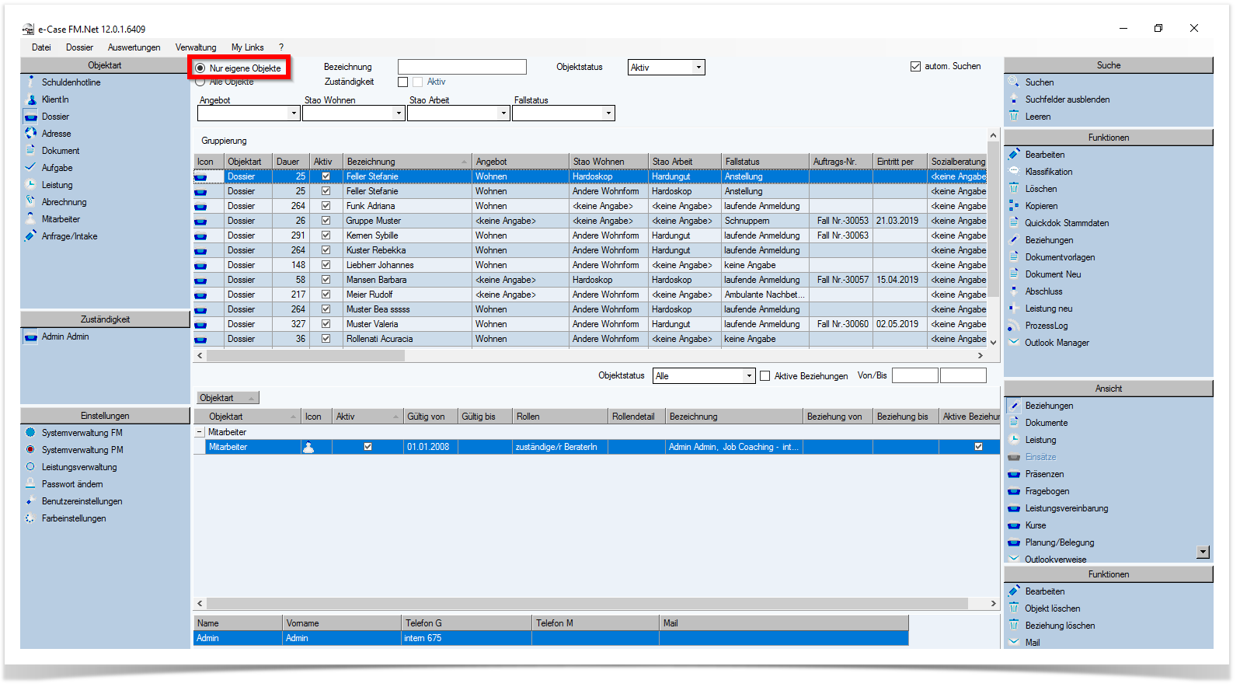Select the Alle Objekte radio button

click(x=200, y=82)
